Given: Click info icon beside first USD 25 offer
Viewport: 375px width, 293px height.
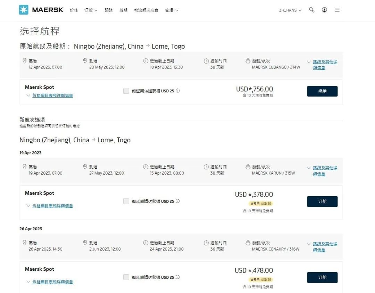Looking at the screenshot, I should (x=178, y=91).
